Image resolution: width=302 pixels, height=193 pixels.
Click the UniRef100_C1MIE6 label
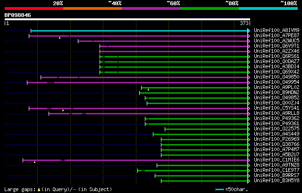(277, 160)
